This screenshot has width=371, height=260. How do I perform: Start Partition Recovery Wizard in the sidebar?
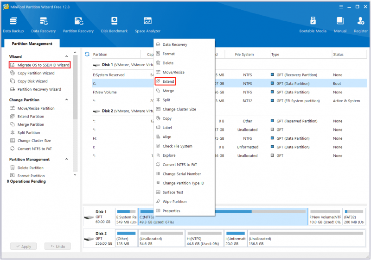[x=36, y=89]
